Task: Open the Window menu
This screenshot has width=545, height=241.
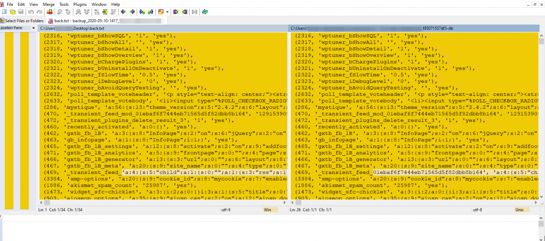Action: coord(99,4)
